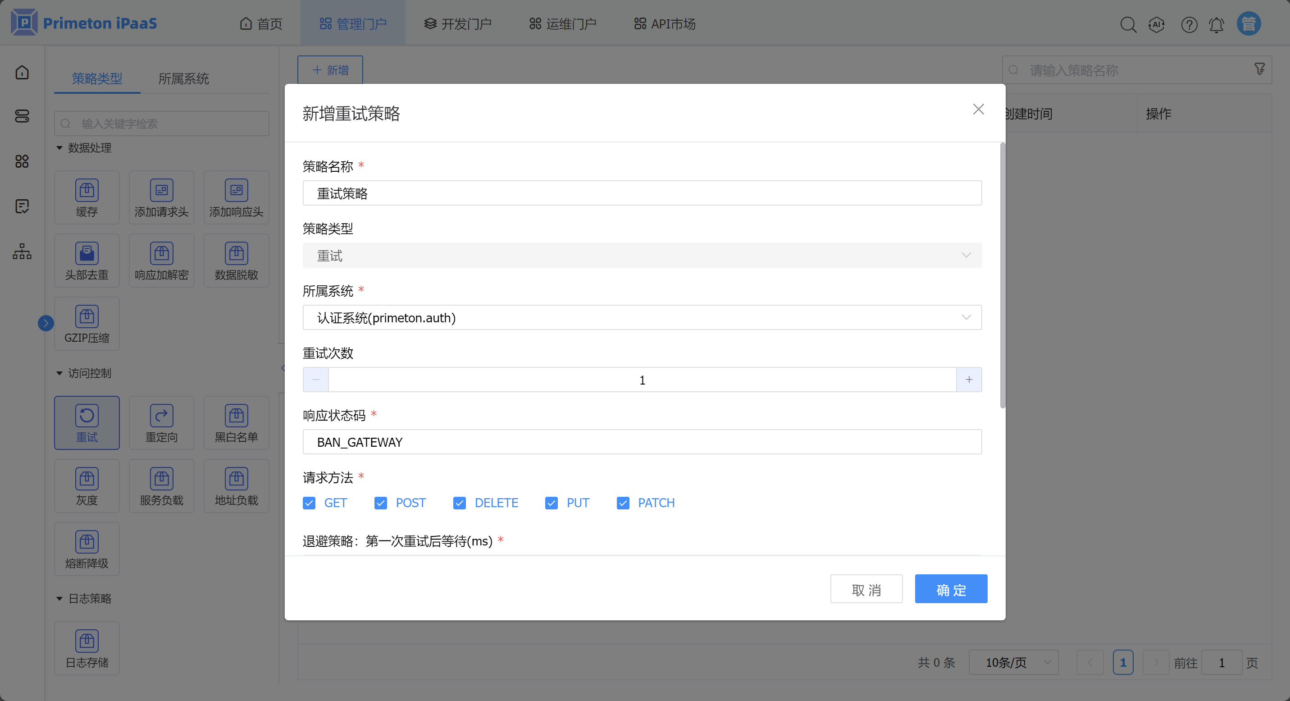Click the search magnifier icon in header
Screen dimensions: 1290x701
click(x=1128, y=24)
